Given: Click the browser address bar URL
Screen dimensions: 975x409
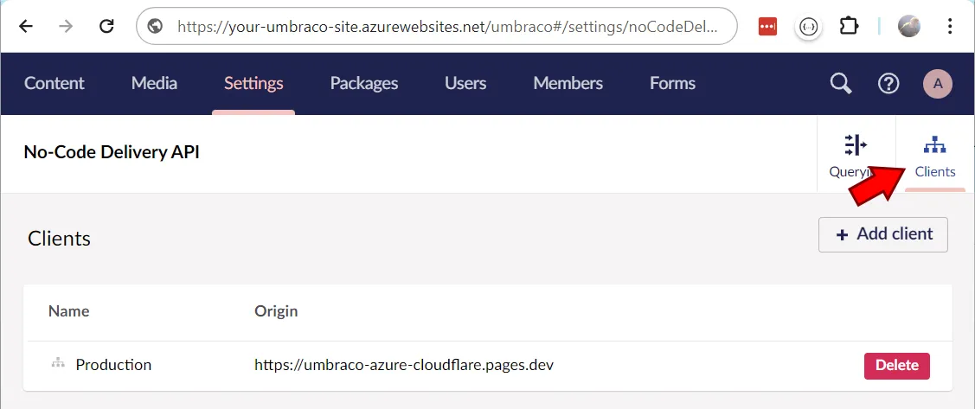Looking at the screenshot, I should point(446,26).
